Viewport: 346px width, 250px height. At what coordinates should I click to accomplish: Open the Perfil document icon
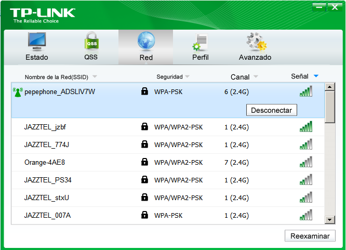pyautogui.click(x=200, y=42)
